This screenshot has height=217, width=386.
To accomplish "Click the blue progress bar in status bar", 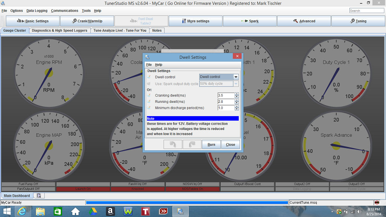I will (187, 202).
